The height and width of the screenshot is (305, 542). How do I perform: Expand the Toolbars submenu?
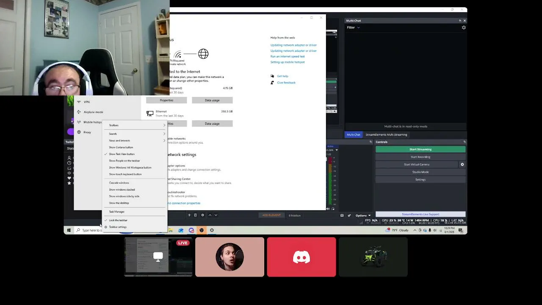[135, 125]
